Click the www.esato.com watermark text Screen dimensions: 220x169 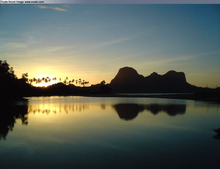coord(34,2)
